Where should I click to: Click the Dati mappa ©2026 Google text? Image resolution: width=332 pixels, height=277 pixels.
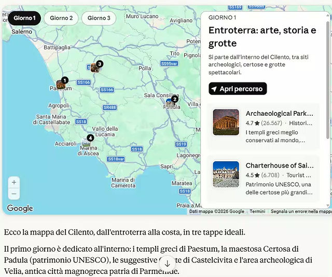click(x=217, y=211)
